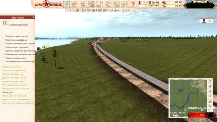Click the right red arrows on view bar

click(74, 10)
